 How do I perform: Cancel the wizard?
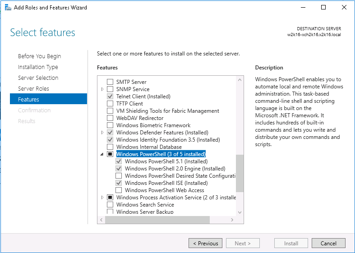point(328,243)
